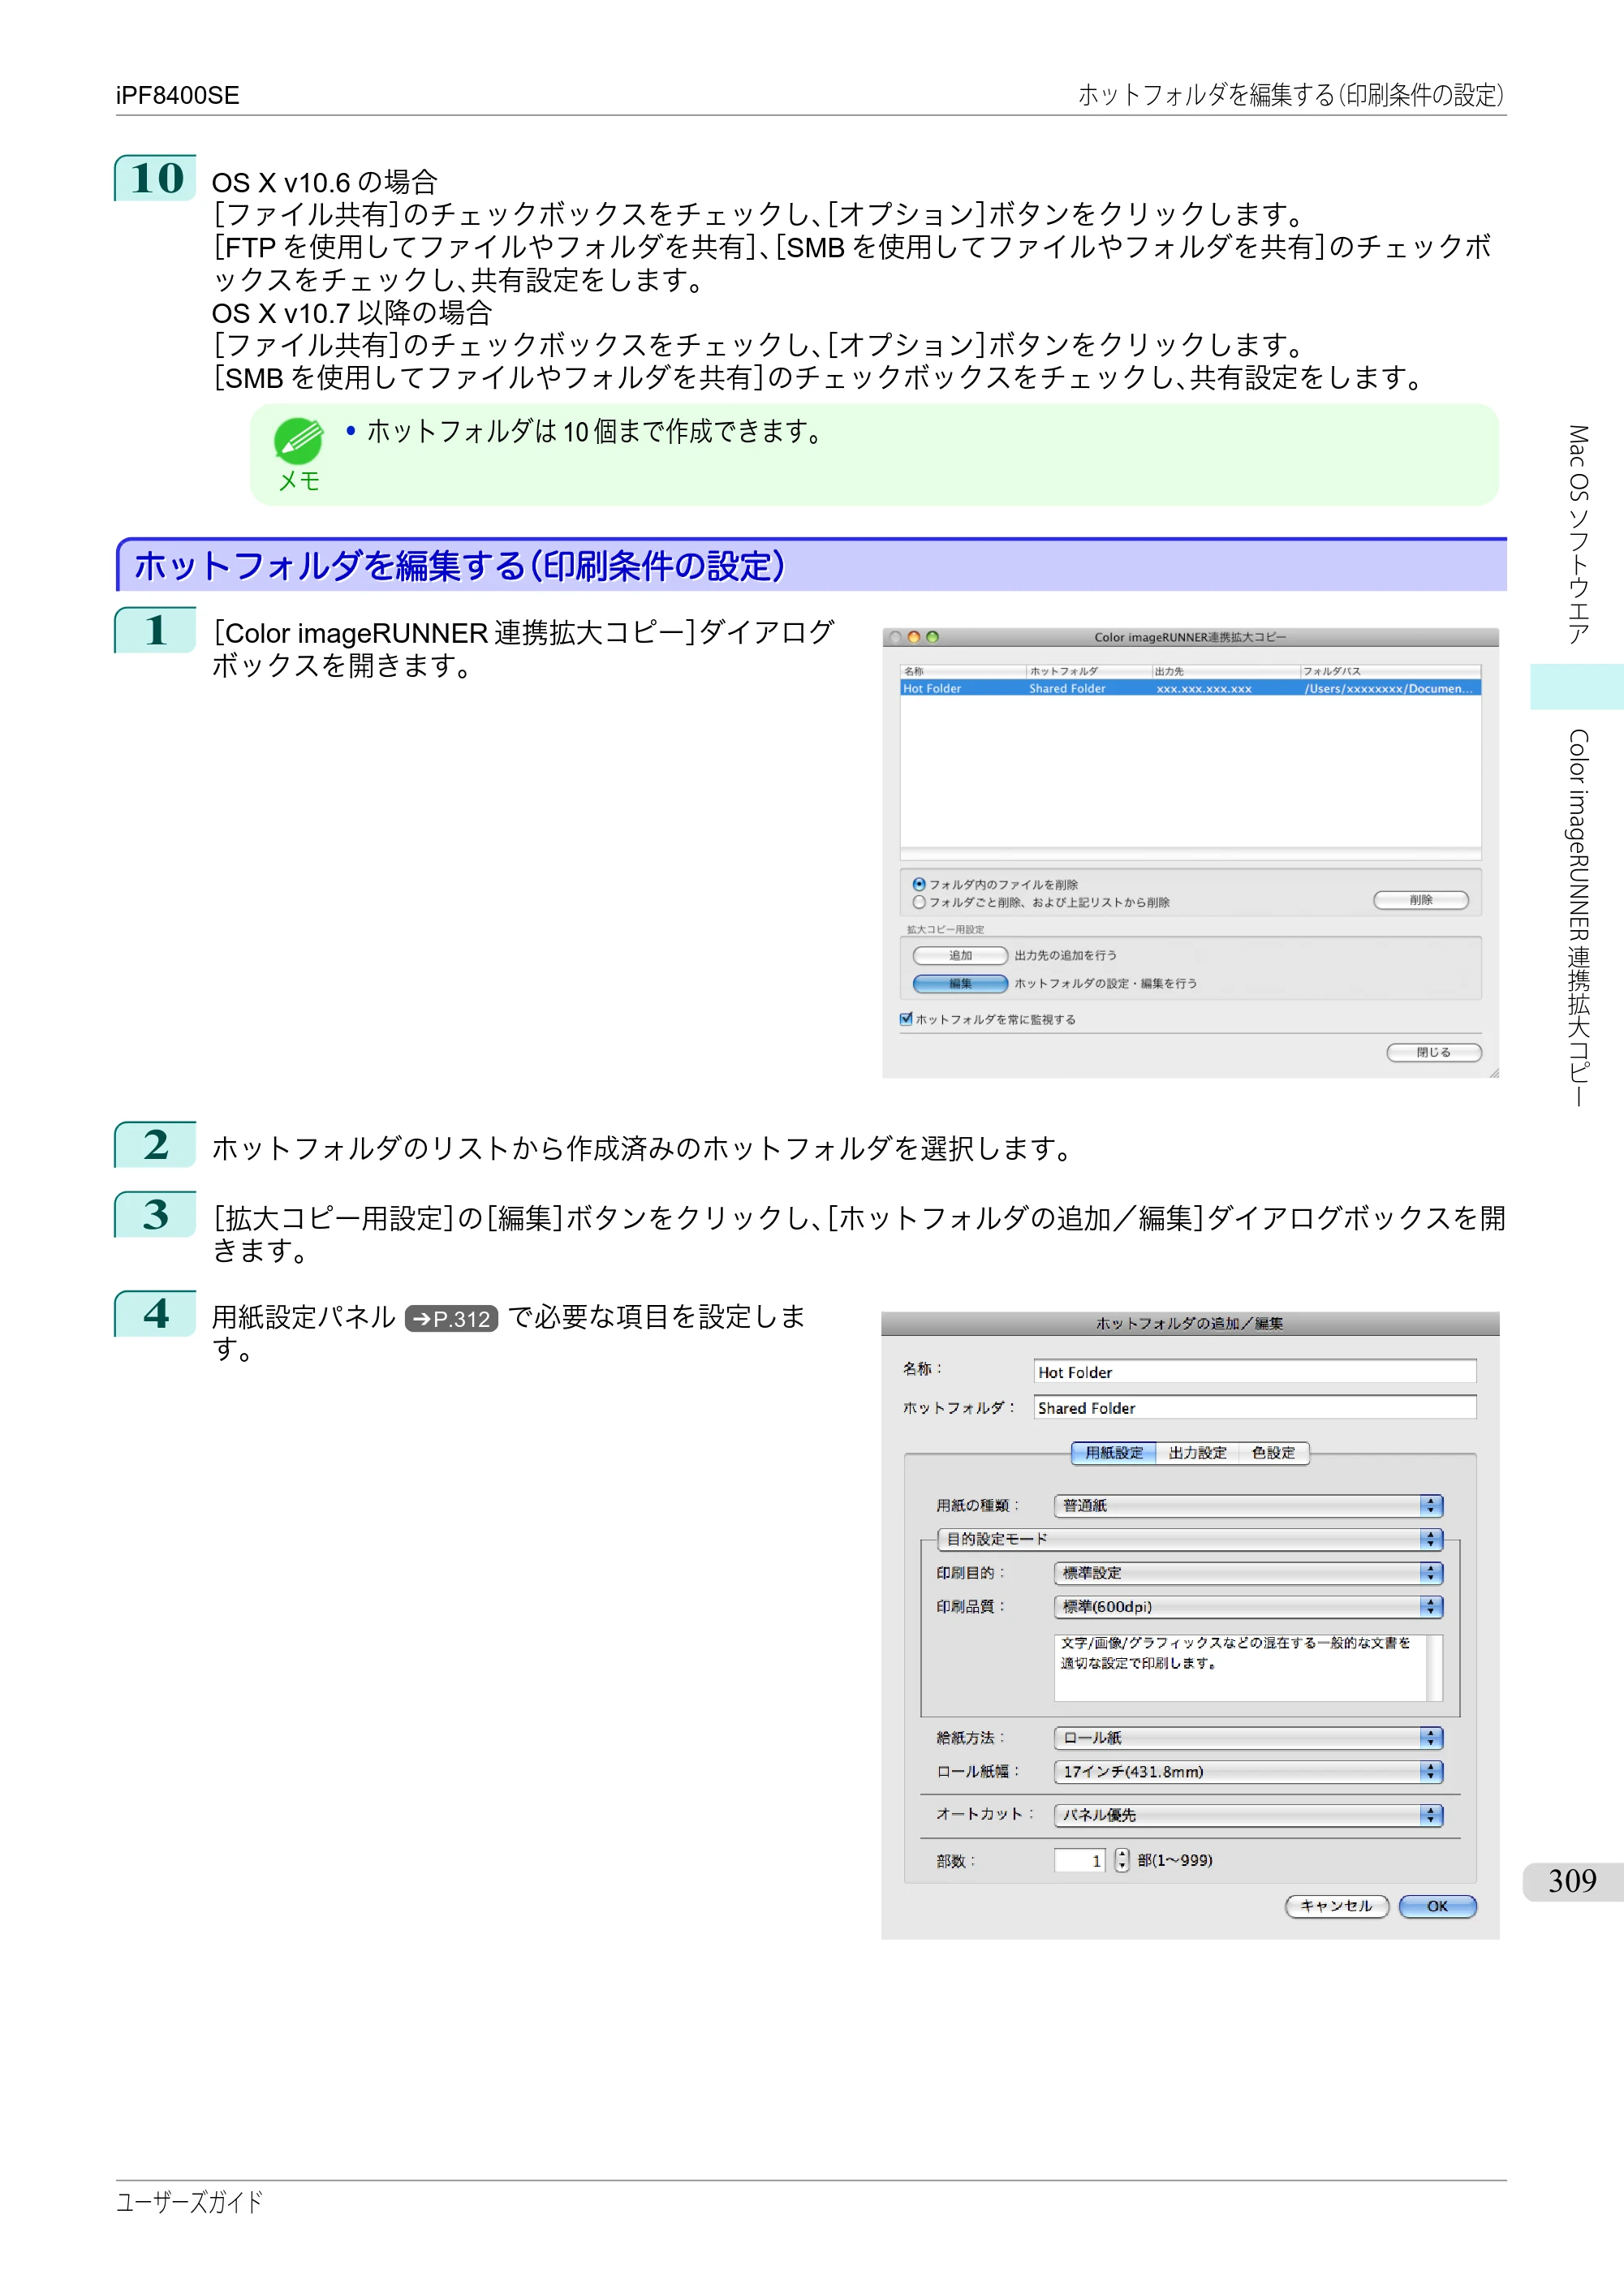Open the 印刷品質 dropdown (標準(600dpi))

pyautogui.click(x=1248, y=1606)
